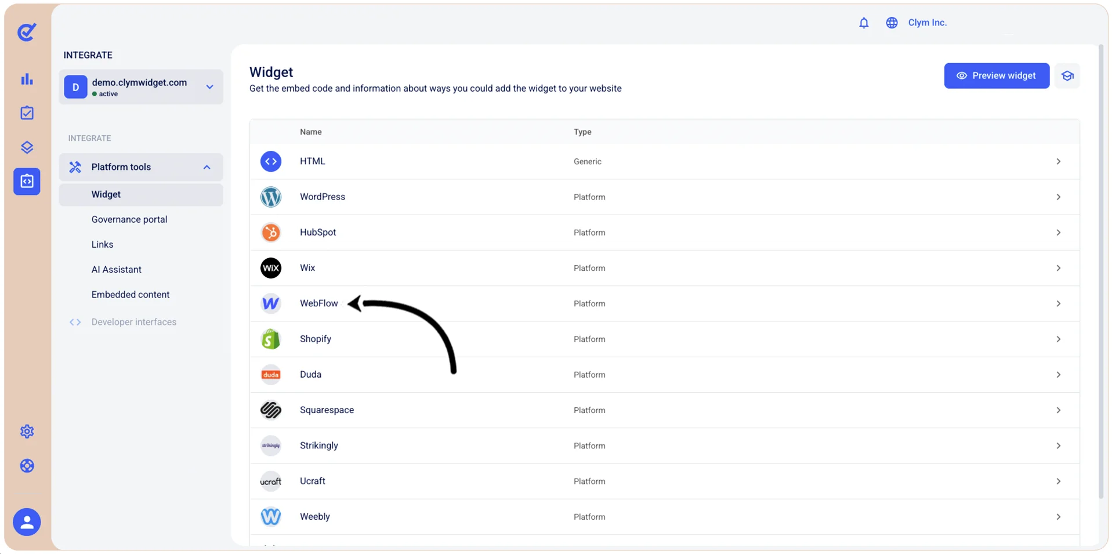Click the notifications bell icon
The image size is (1112, 554).
pyautogui.click(x=864, y=23)
